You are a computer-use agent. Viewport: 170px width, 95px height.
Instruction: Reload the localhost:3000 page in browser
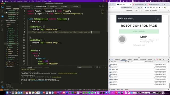(116, 7)
